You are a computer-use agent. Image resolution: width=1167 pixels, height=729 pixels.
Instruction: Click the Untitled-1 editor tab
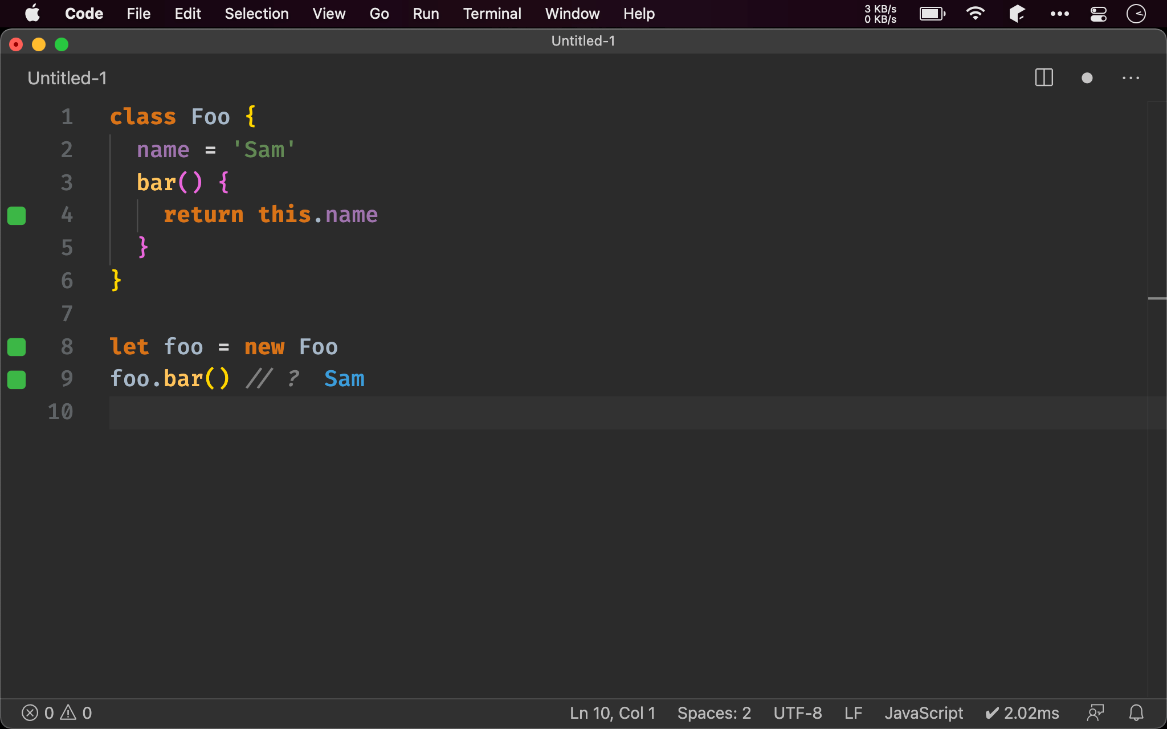point(67,78)
